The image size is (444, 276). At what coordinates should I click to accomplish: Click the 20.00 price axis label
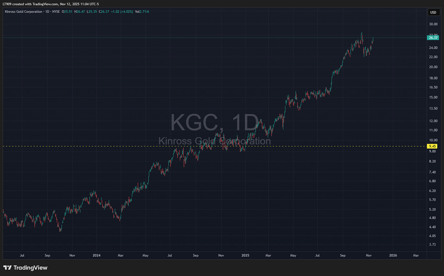coord(433,67)
